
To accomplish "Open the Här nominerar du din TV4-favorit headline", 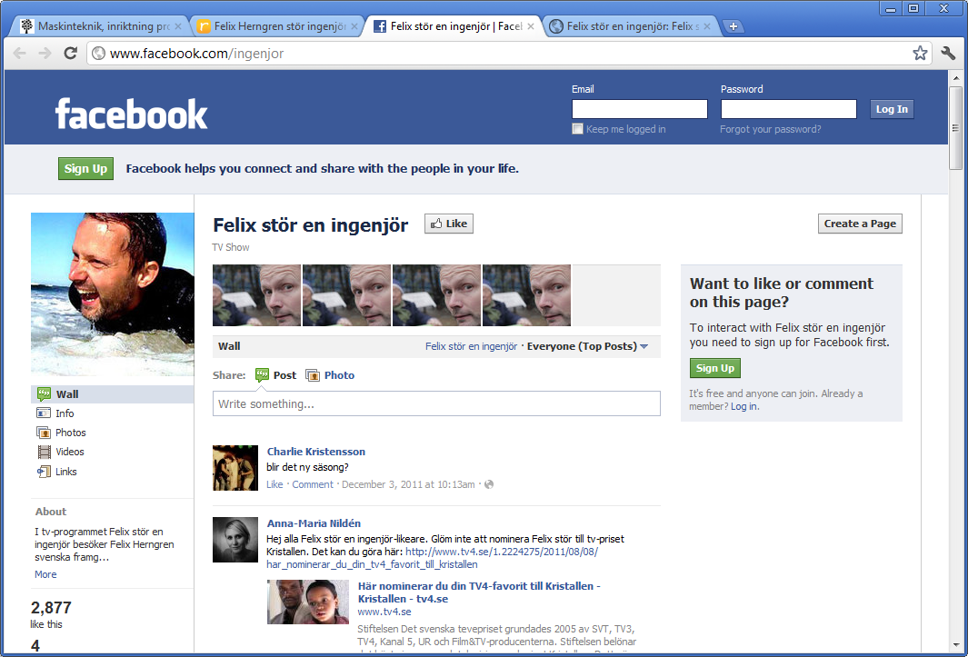I will [x=479, y=592].
